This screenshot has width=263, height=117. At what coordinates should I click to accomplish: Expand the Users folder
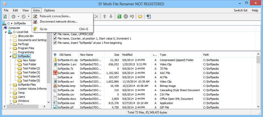[10, 97]
